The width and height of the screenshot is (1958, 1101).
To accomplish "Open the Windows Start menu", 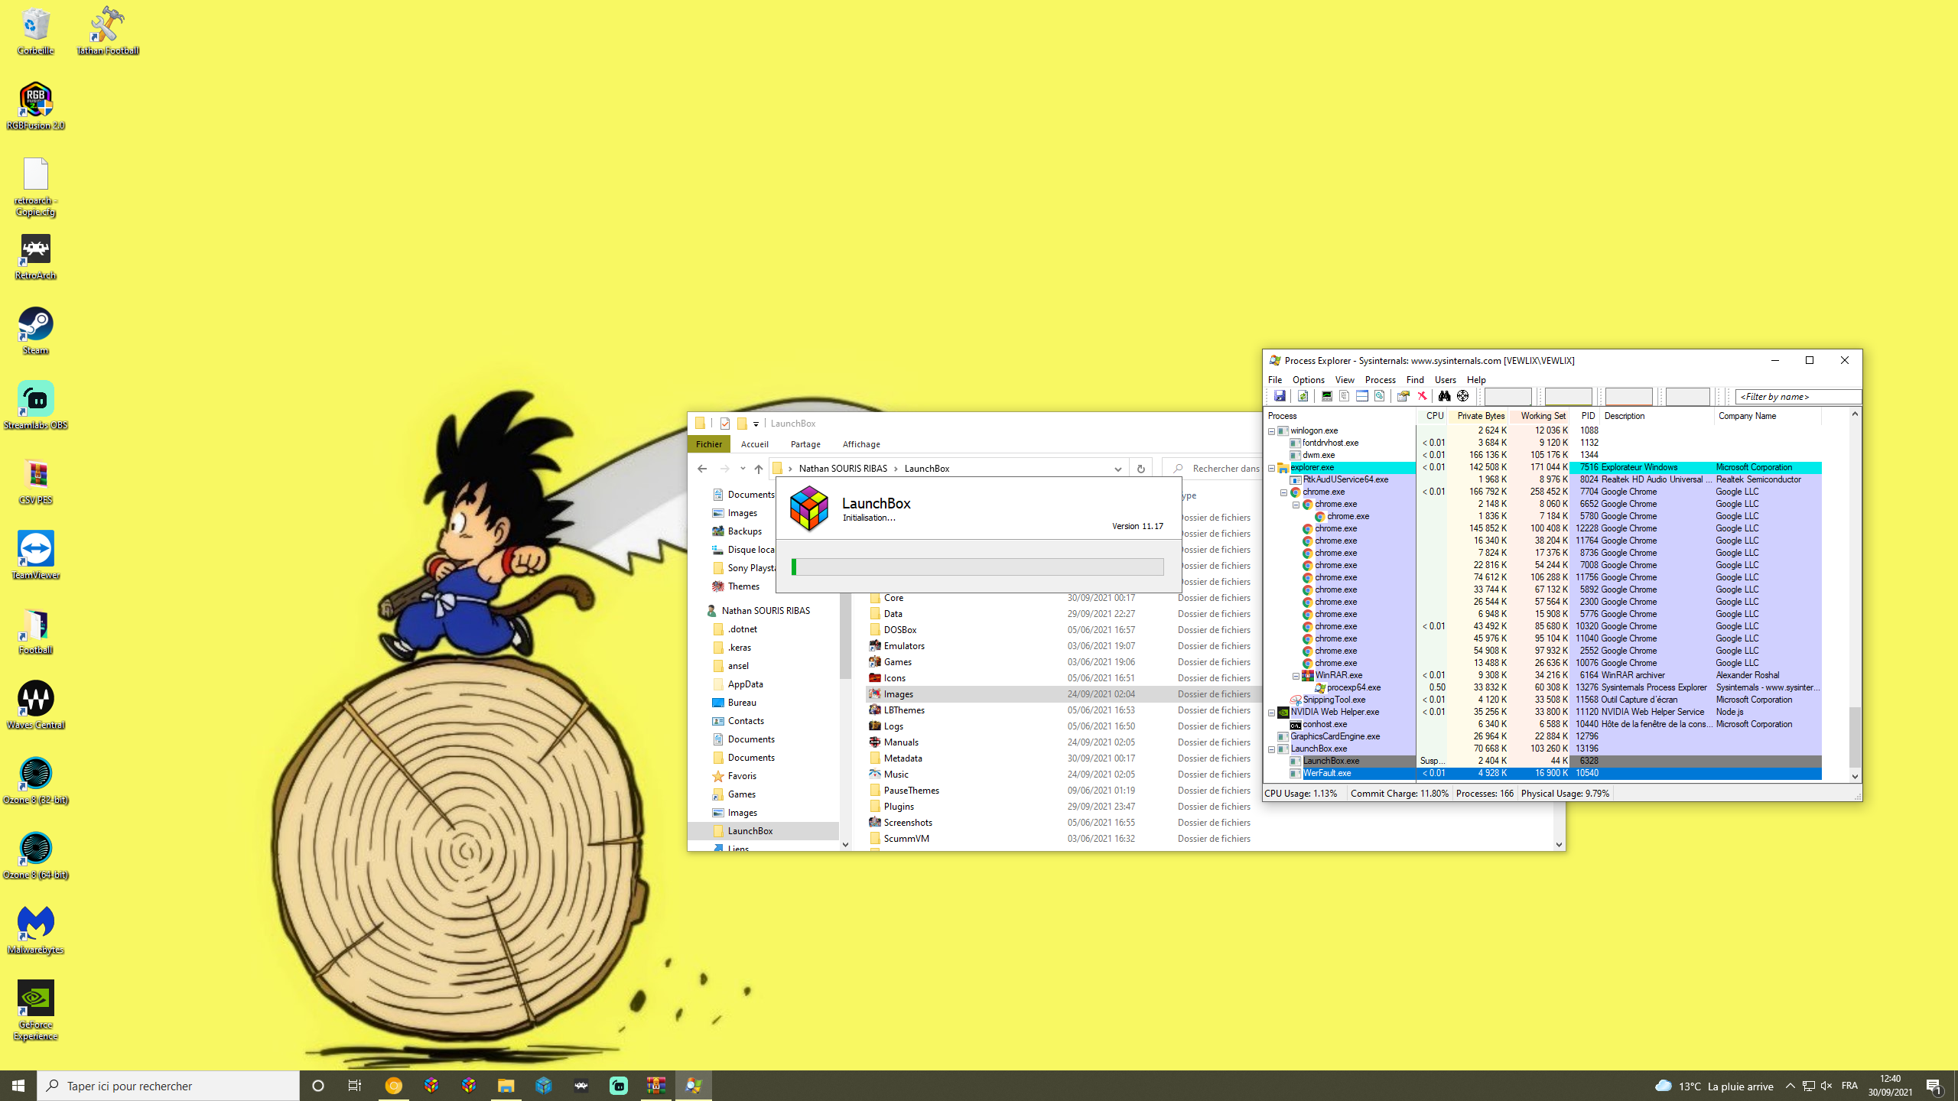I will (18, 1086).
